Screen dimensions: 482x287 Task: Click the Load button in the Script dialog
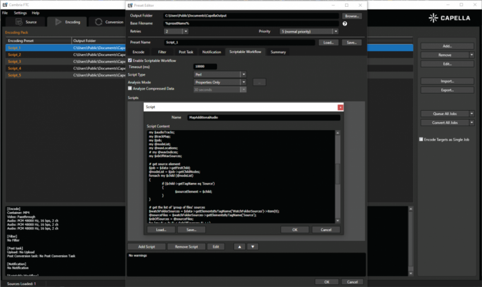pos(161,230)
